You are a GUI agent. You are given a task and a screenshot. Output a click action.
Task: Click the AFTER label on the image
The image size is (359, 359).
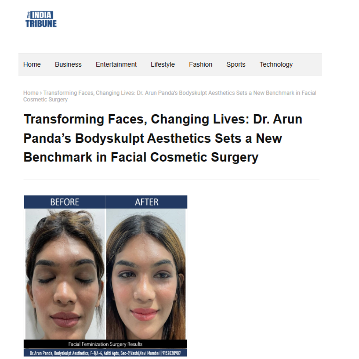[x=147, y=202]
